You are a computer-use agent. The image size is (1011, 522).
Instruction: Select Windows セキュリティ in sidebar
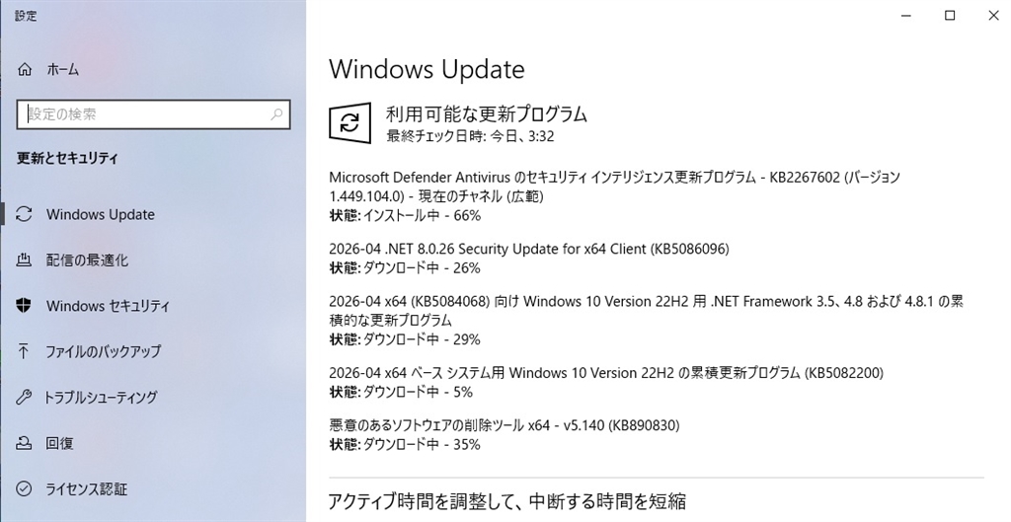click(108, 306)
